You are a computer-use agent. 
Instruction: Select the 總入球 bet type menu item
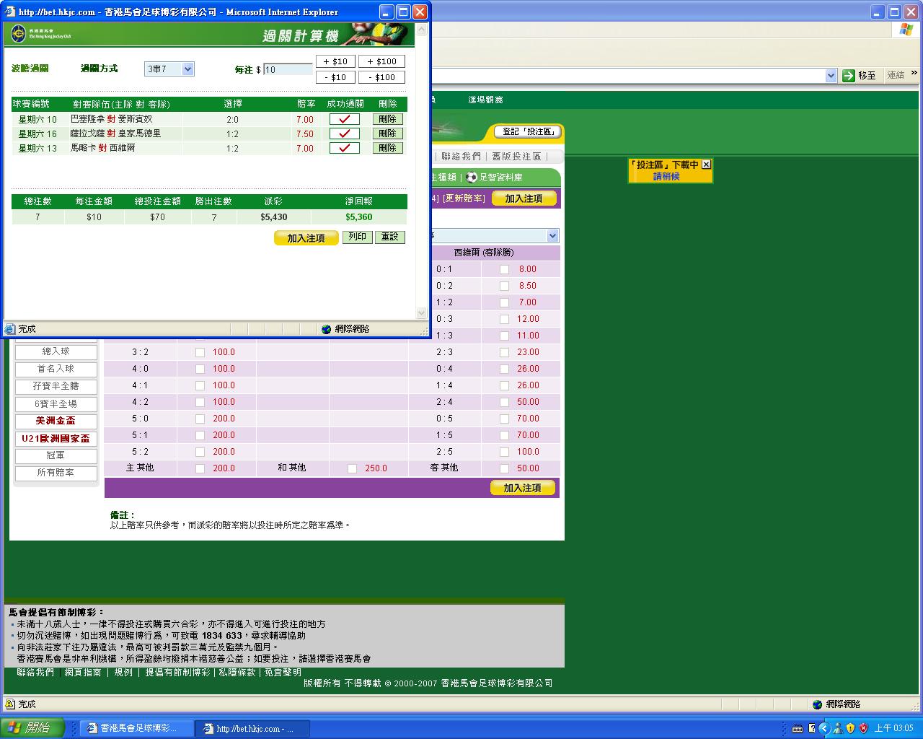pos(56,351)
